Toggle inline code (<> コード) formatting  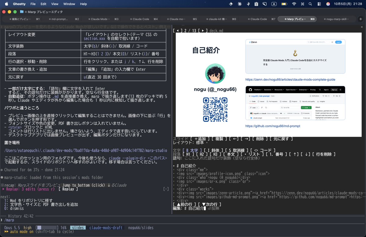263,151
